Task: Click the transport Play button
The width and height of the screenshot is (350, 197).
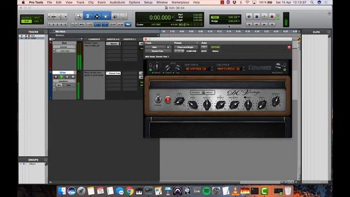Action: click(x=264, y=16)
